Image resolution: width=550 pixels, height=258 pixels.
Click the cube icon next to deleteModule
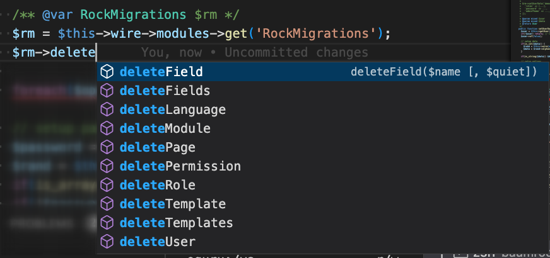pos(108,128)
